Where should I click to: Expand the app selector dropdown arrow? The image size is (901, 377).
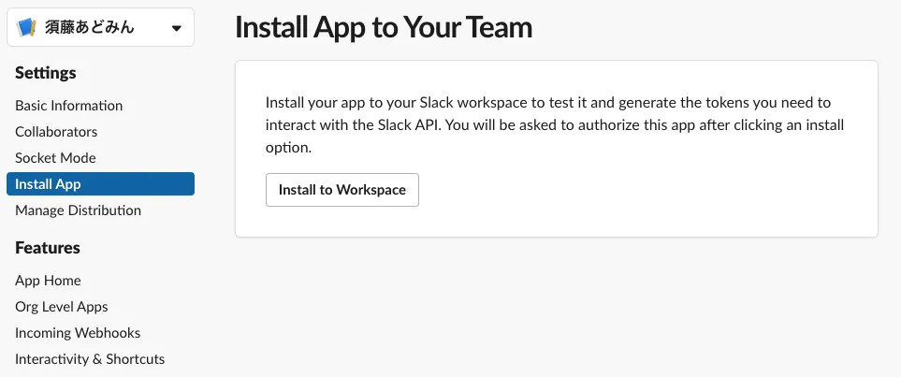pos(177,28)
